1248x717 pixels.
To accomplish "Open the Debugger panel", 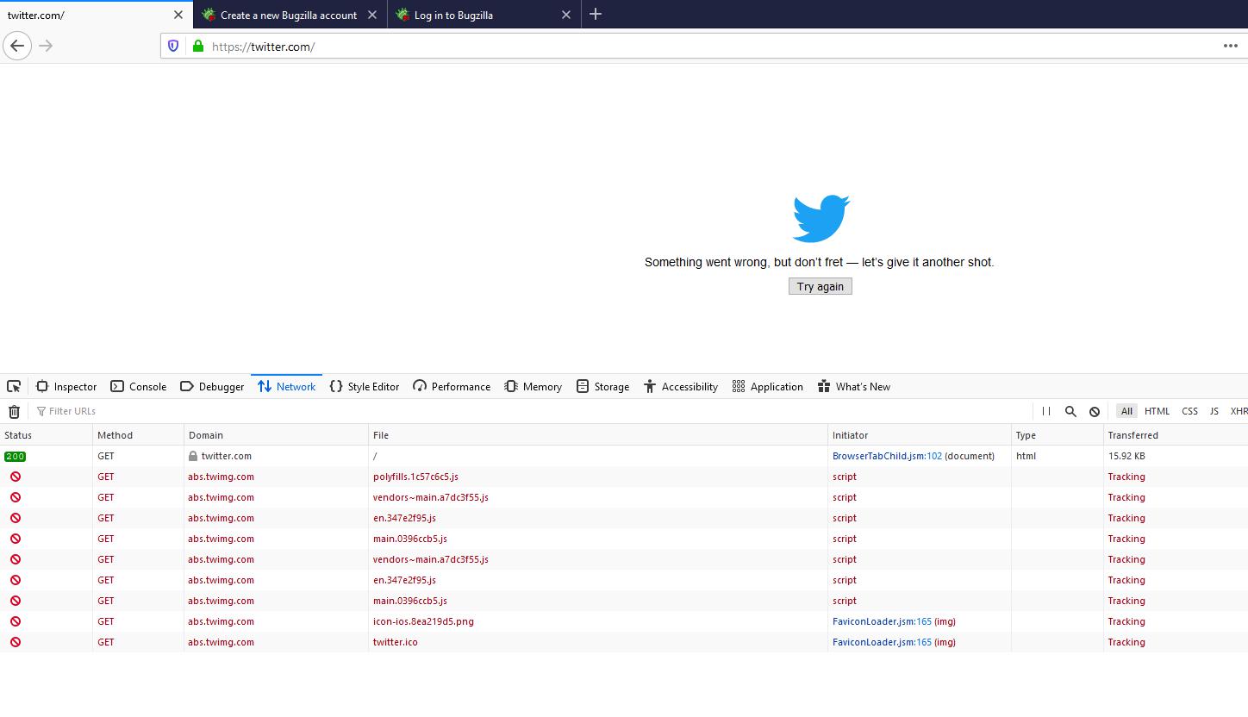I will tap(212, 386).
